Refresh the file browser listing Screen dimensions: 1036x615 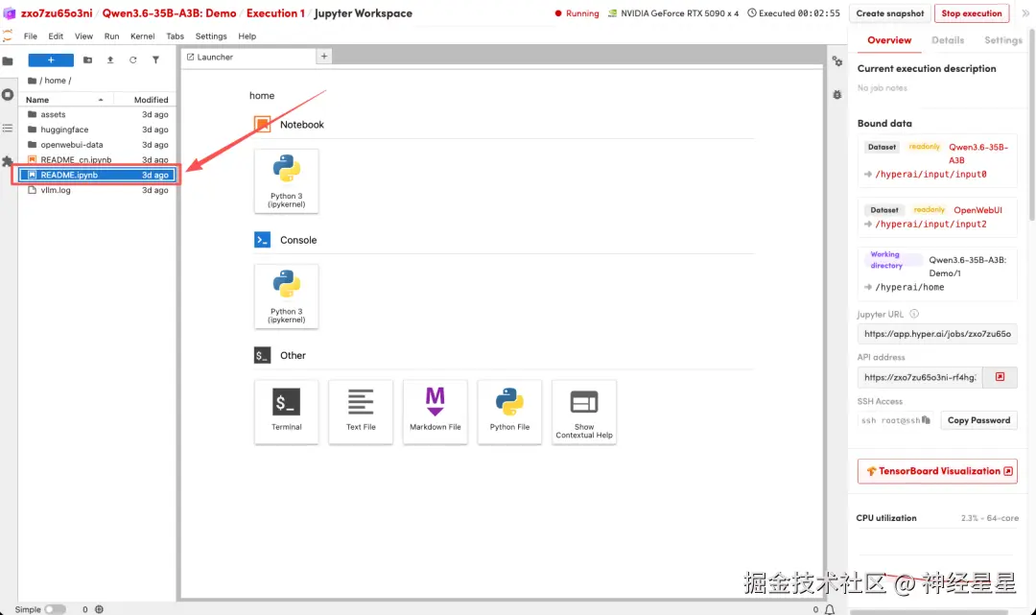[132, 60]
